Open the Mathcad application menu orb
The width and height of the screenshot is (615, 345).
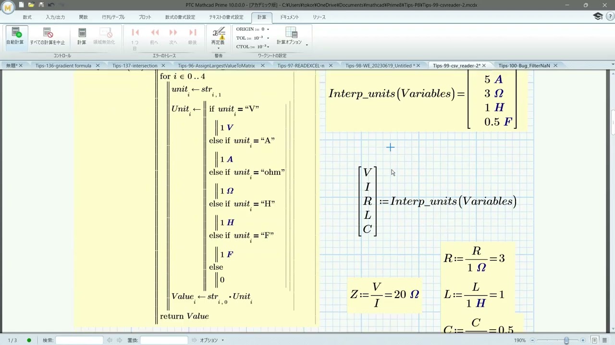click(7, 8)
